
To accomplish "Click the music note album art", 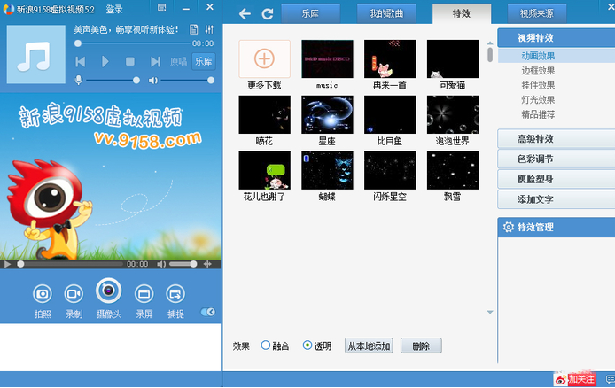I will 36,54.
